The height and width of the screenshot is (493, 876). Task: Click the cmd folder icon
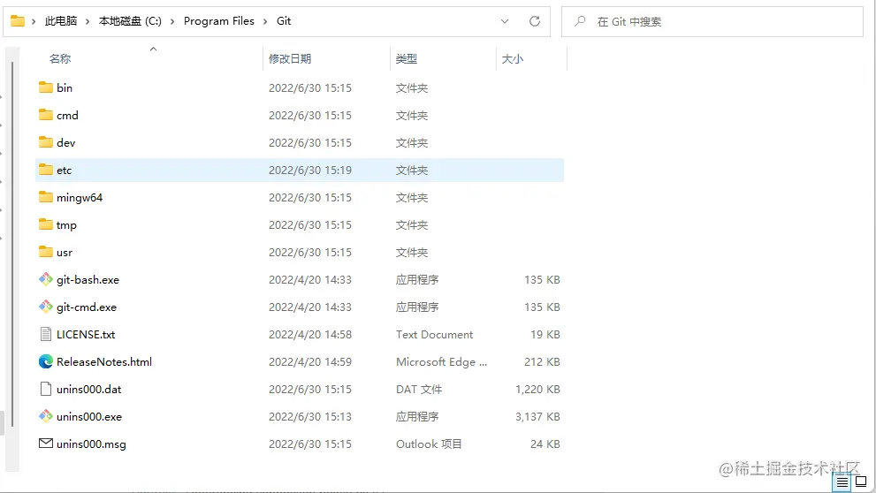(46, 115)
